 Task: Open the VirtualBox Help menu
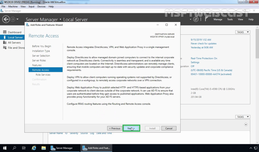pyautogui.click(x=51, y=6)
